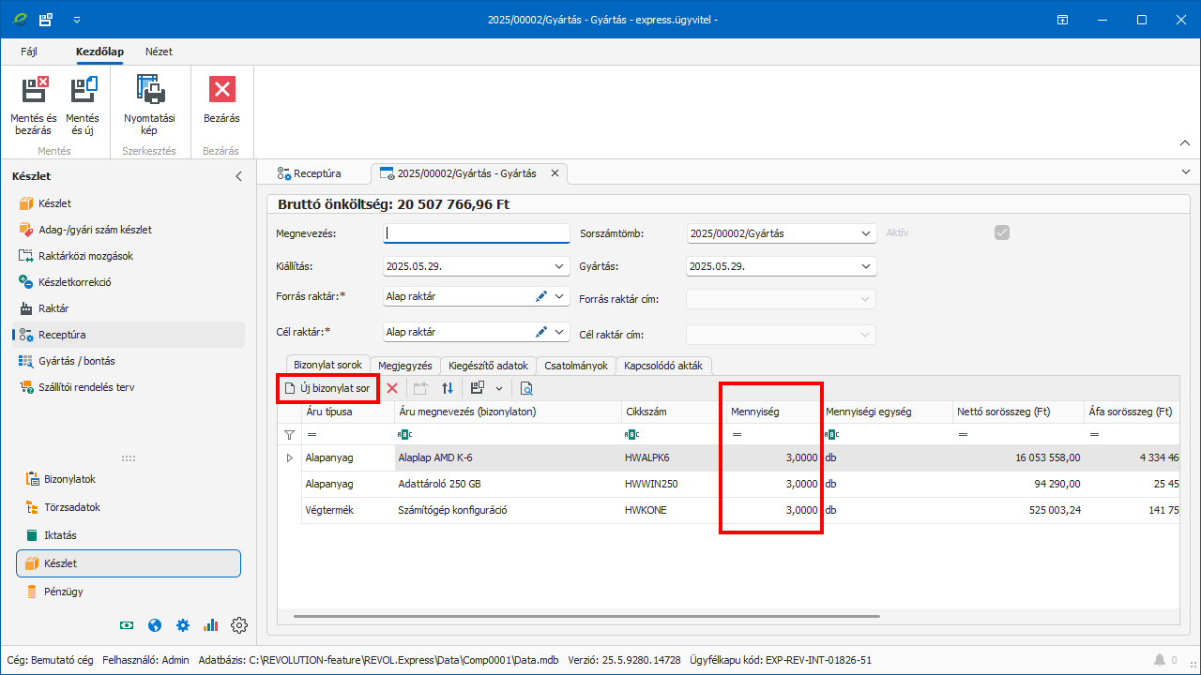Click the red delete row icon
1201x675 pixels.
[x=392, y=388]
